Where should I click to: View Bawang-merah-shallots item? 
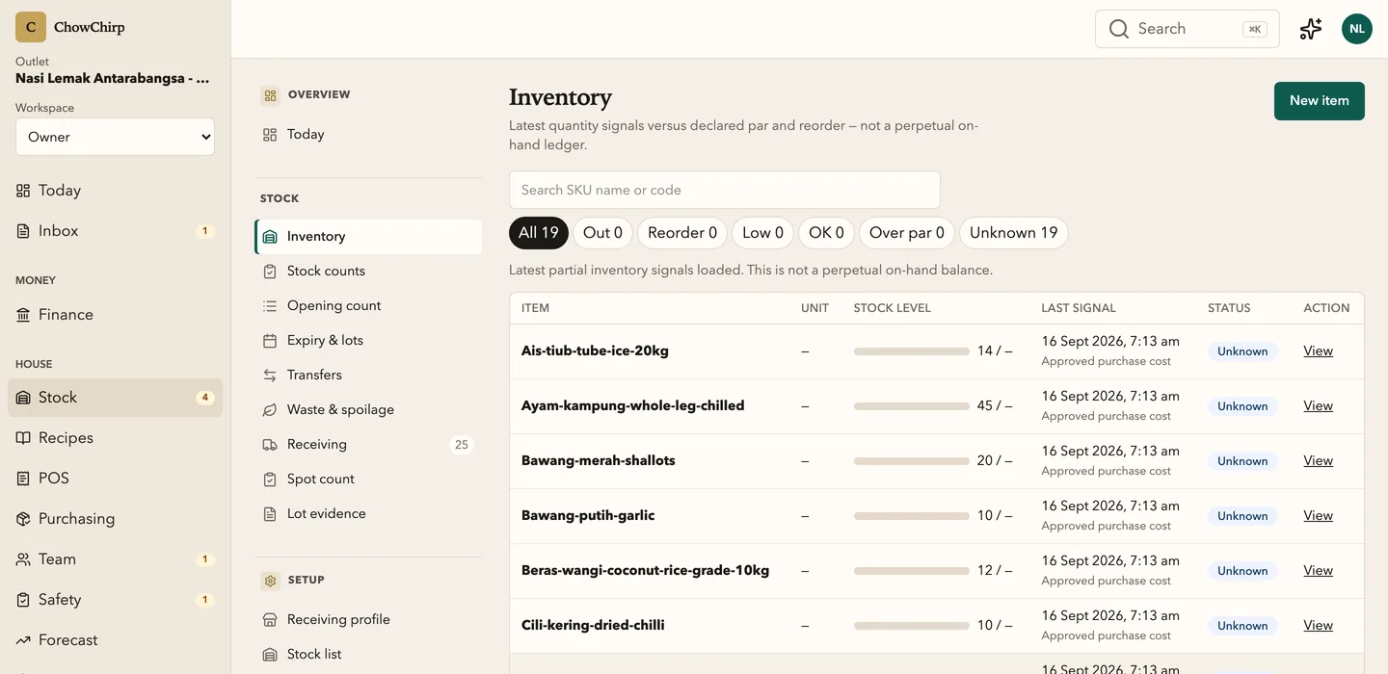[x=1318, y=461]
